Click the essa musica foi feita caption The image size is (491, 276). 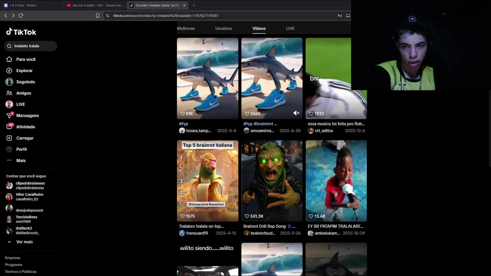point(336,124)
